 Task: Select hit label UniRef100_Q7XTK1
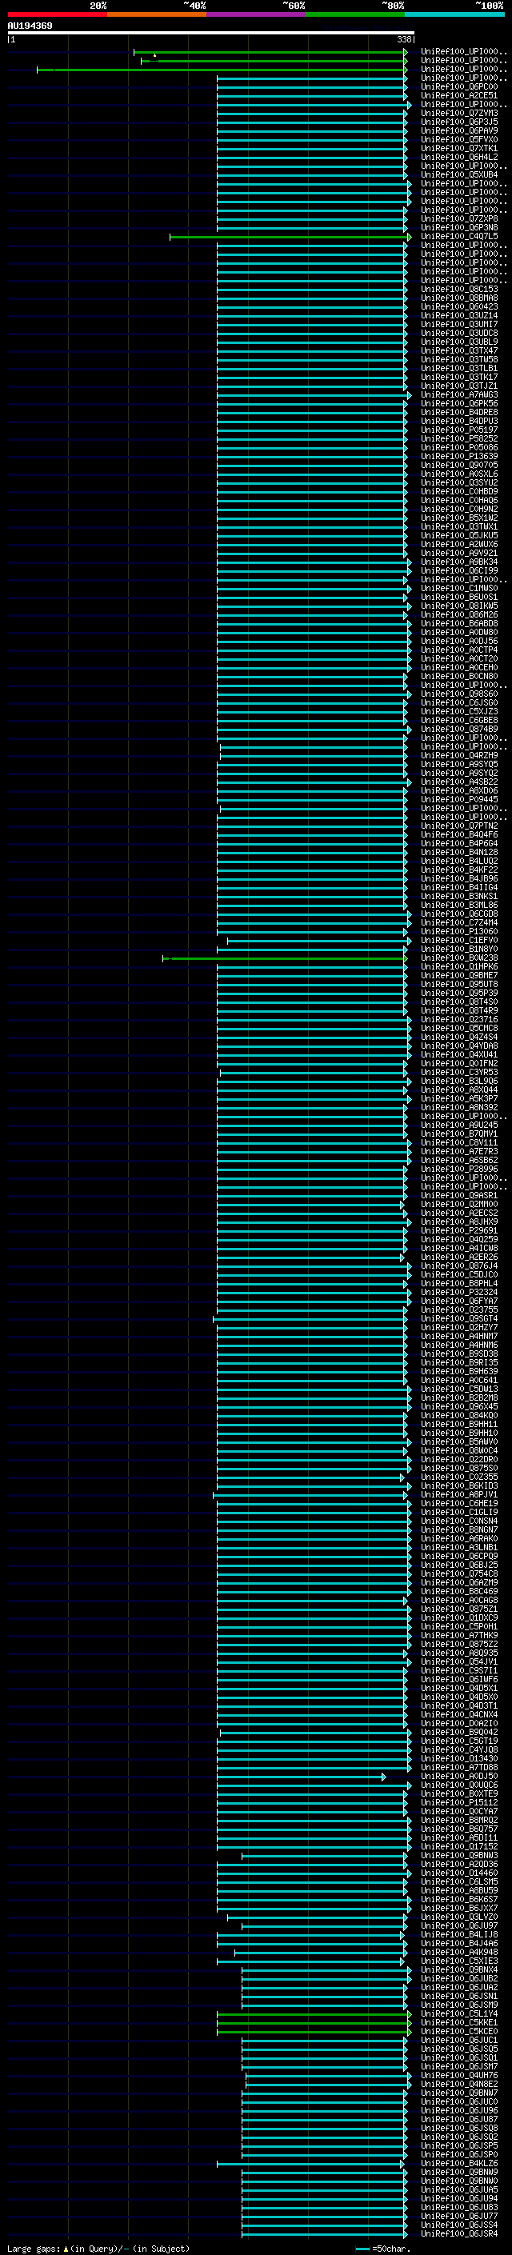tap(459, 149)
